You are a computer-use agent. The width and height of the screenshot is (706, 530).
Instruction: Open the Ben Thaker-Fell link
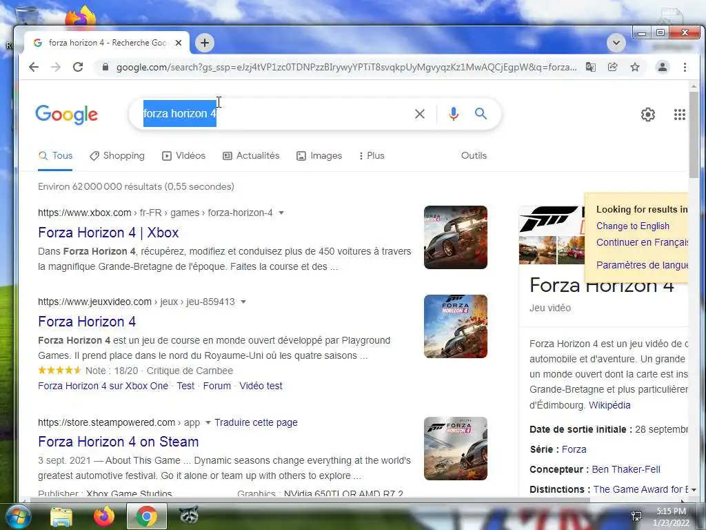click(x=626, y=469)
